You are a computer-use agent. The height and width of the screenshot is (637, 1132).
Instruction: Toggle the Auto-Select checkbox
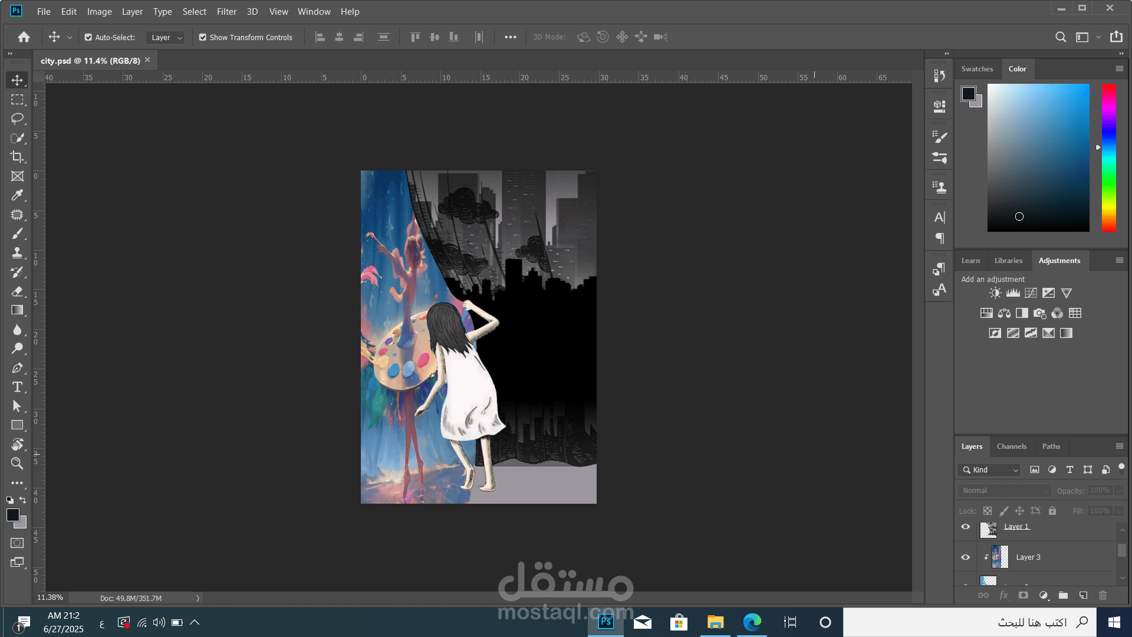pos(88,37)
